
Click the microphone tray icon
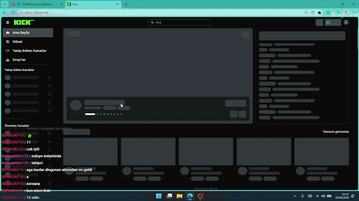point(302,196)
